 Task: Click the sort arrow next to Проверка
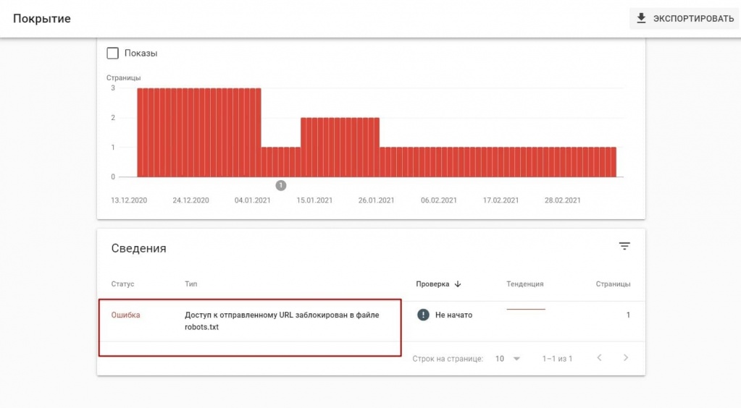(458, 284)
